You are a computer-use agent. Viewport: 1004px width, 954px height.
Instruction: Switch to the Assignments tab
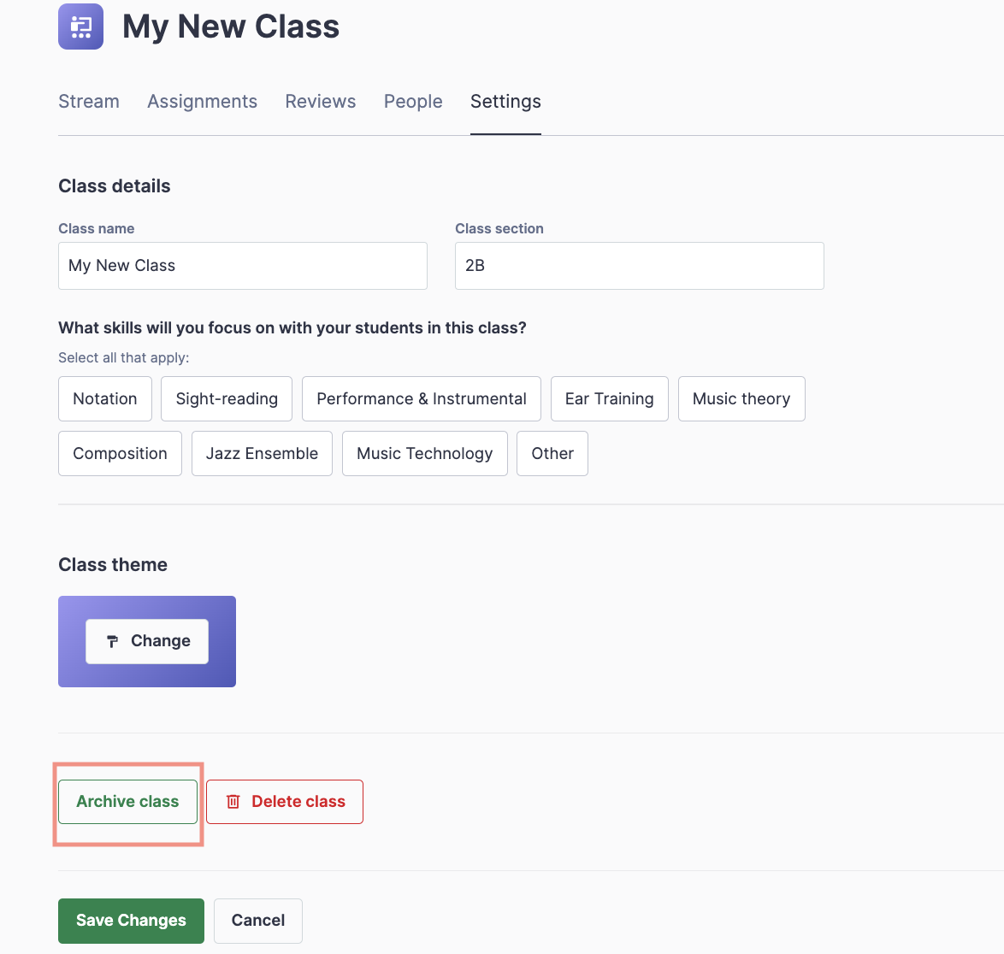tap(202, 102)
